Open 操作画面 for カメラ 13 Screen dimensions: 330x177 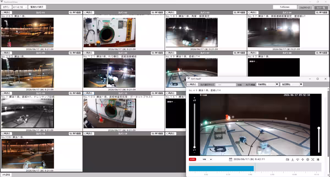click(75, 134)
